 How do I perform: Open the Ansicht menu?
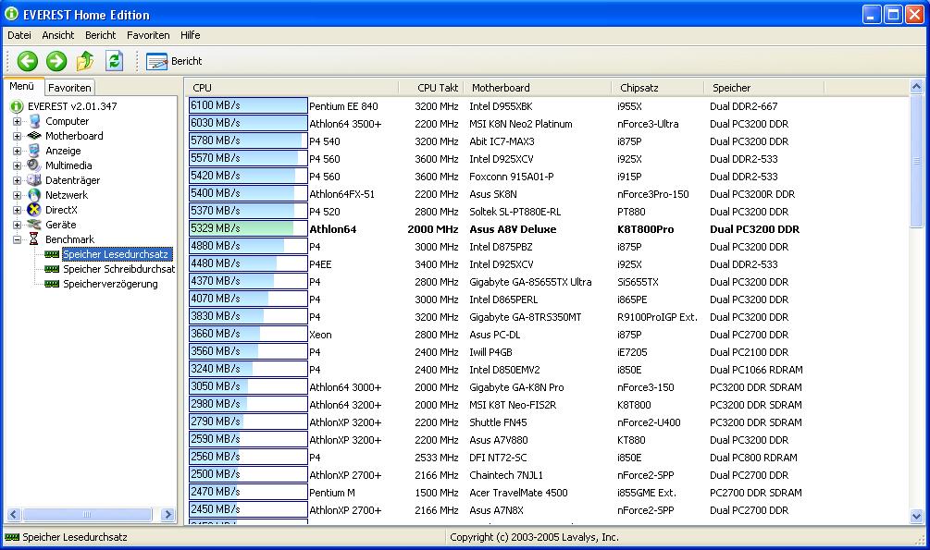click(x=58, y=35)
